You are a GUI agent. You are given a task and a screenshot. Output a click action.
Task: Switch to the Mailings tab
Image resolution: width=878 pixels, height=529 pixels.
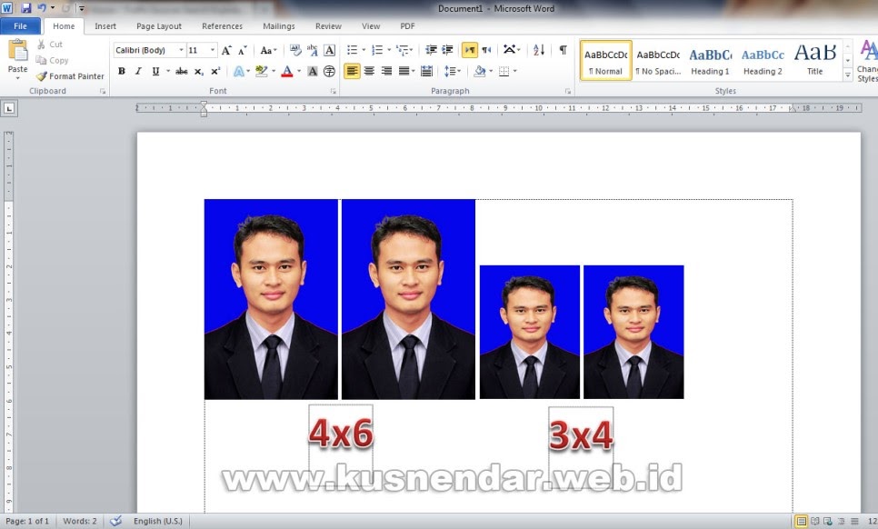click(x=279, y=26)
